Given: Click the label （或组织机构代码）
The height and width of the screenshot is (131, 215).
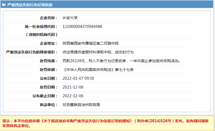Looking at the screenshot, I should tap(41, 34).
